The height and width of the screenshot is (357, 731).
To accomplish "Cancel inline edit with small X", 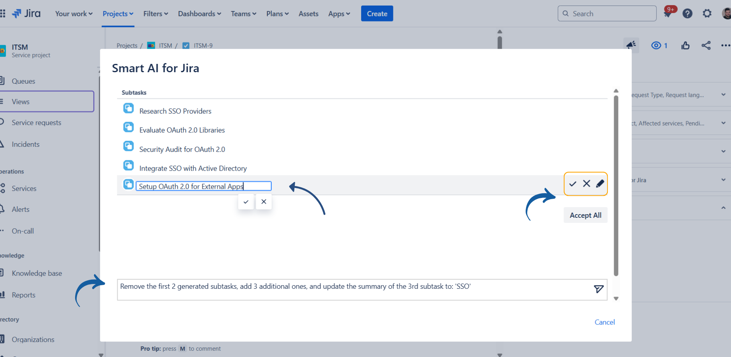I will tap(264, 202).
